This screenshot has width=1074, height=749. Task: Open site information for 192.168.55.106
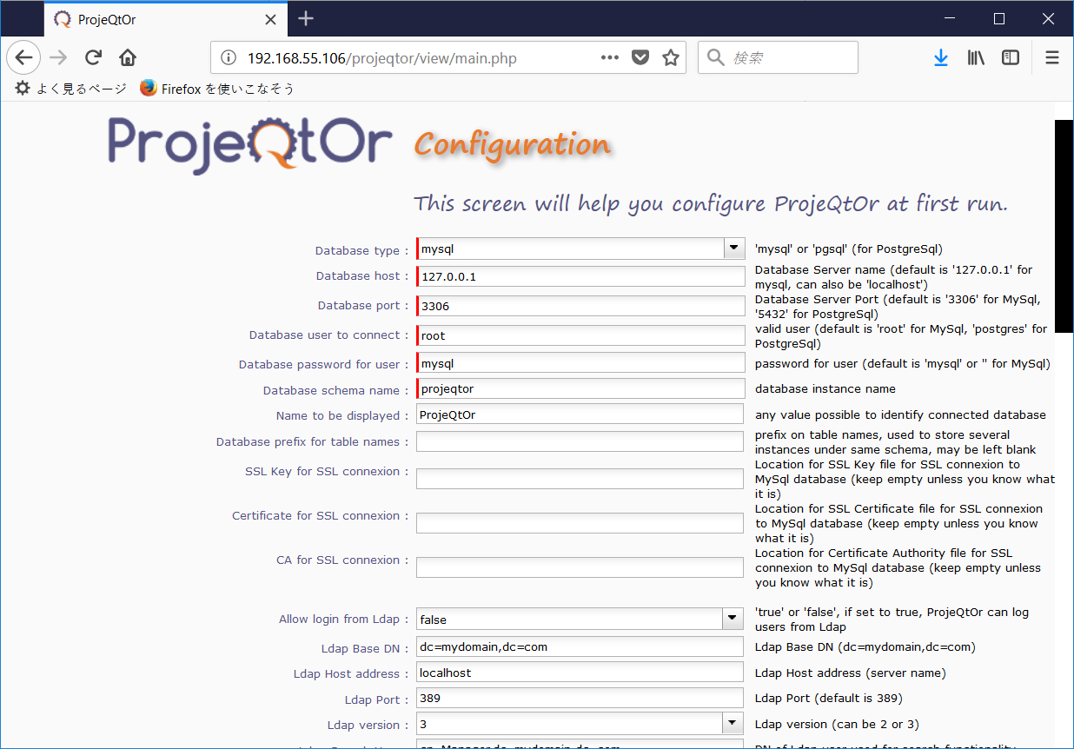pyautogui.click(x=227, y=58)
